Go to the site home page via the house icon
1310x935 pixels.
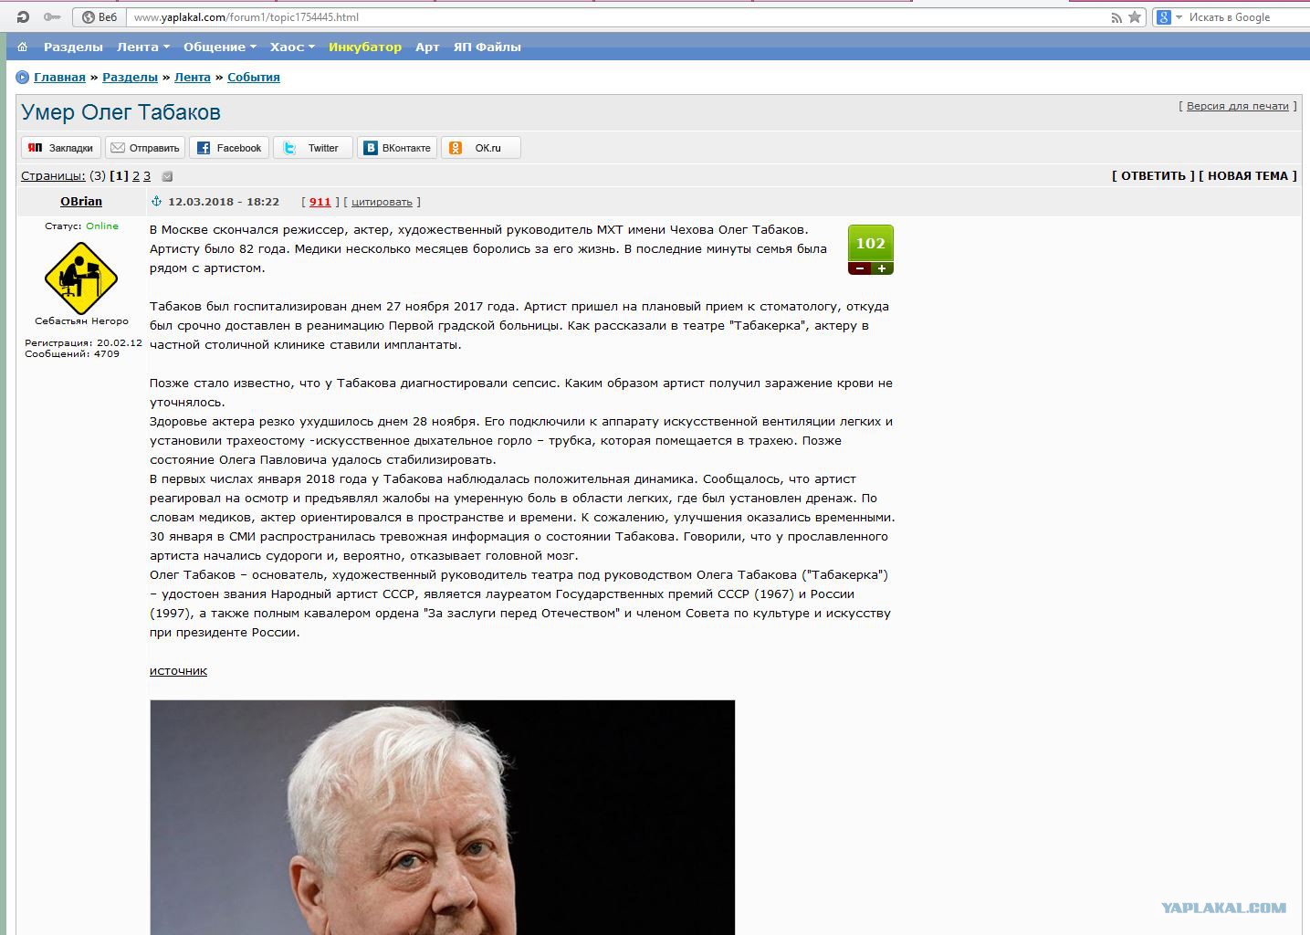pos(23,47)
